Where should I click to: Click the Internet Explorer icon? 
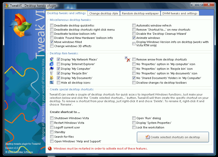click(x=52, y=64)
